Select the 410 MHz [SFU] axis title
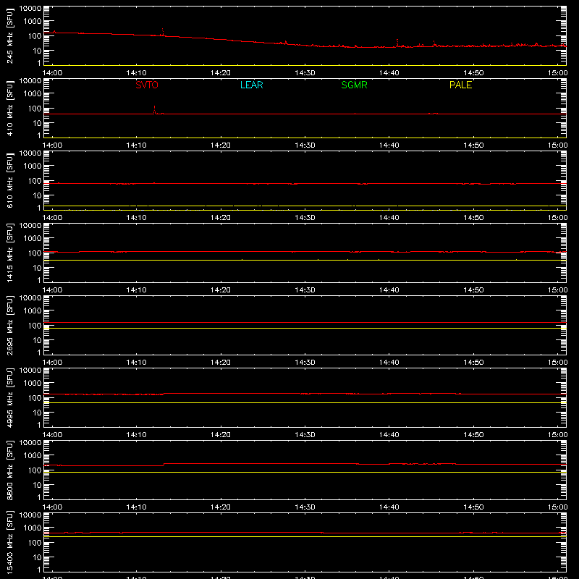 point(10,108)
